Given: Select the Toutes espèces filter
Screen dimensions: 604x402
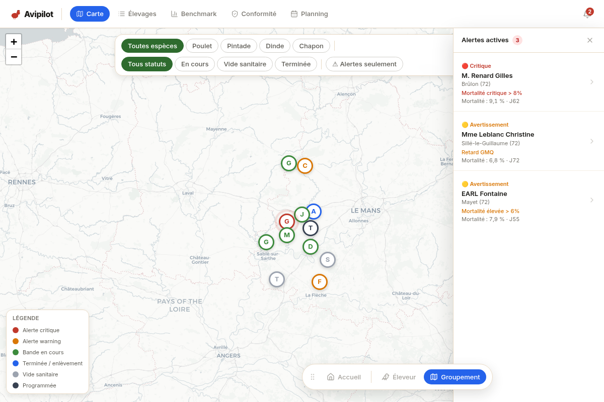Looking at the screenshot, I should (153, 46).
